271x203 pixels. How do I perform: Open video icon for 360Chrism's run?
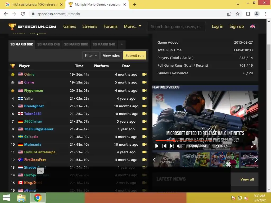tap(144, 121)
